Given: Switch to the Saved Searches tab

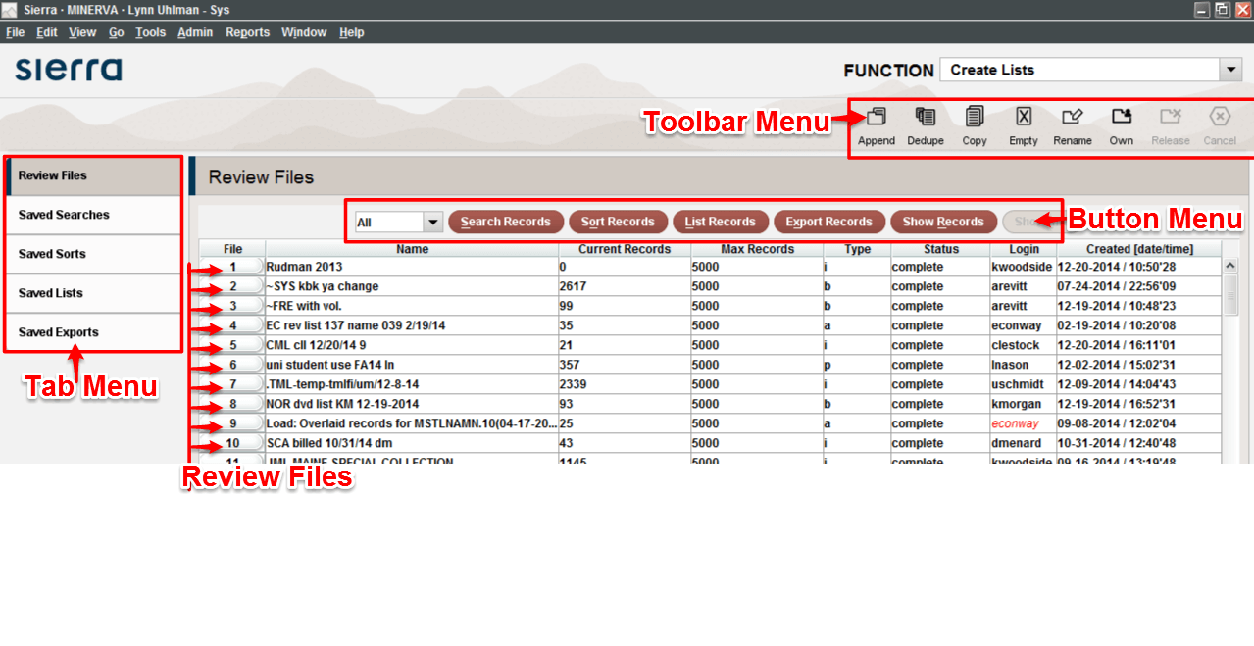Looking at the screenshot, I should [94, 215].
